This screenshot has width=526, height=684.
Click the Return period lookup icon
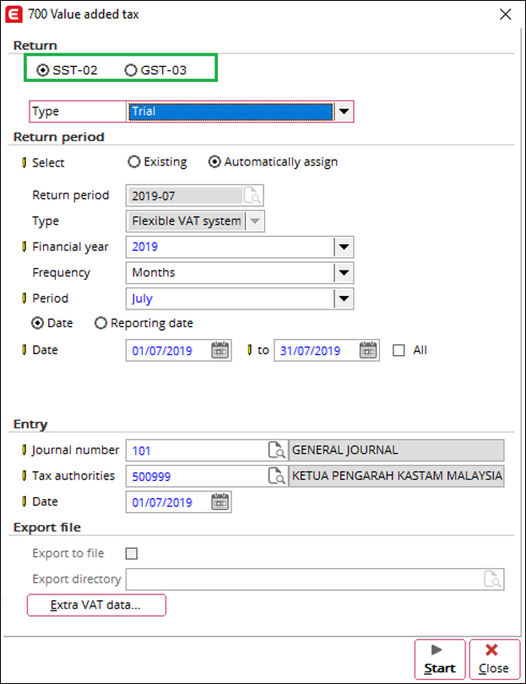click(x=252, y=195)
